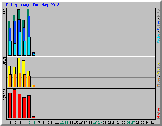Viewport: 162px width, 126px height.
Task: Select the red KBytes bar for day 3
Action: pyautogui.click(x=19, y=106)
